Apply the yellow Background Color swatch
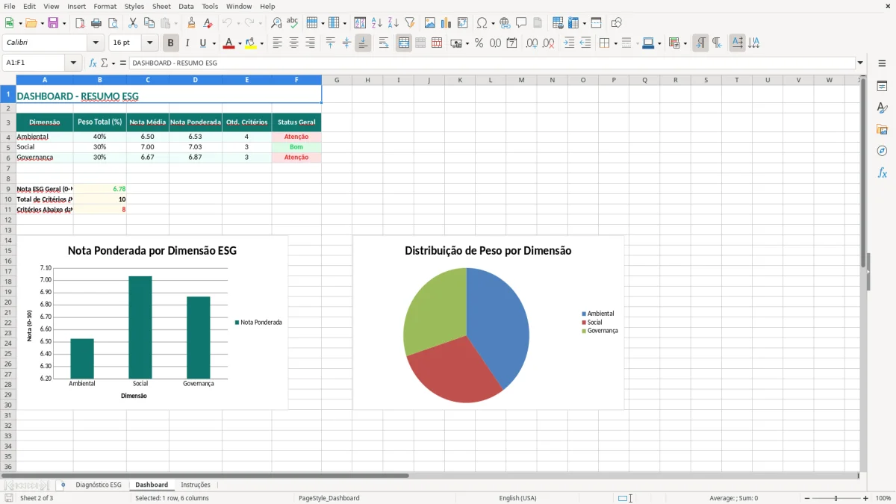 click(251, 43)
